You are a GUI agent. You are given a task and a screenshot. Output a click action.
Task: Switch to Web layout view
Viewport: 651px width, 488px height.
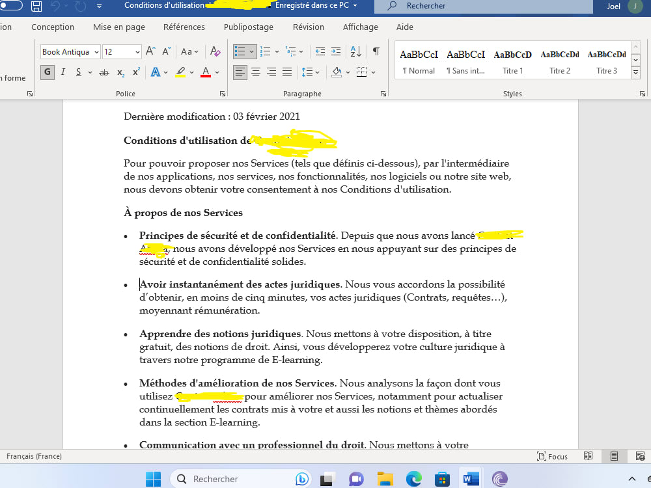click(x=640, y=456)
